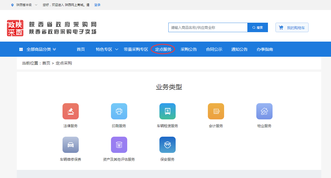Open the 车辆维修保养 car icon
The width and height of the screenshot is (331, 178).
point(71,145)
